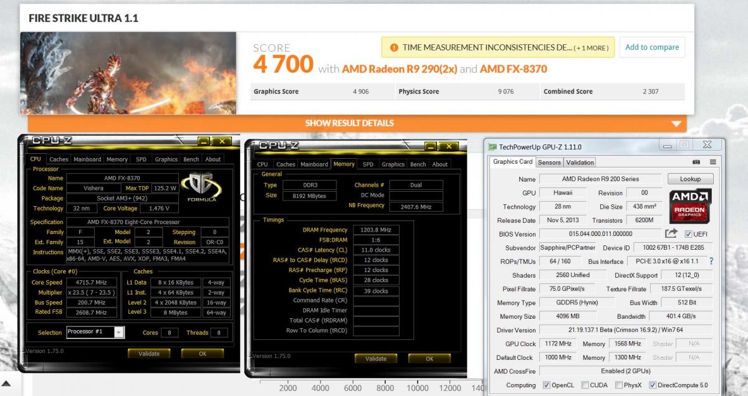
Task: Click the DRAM Frequency value 1203.8 MHz
Action: pos(376,230)
